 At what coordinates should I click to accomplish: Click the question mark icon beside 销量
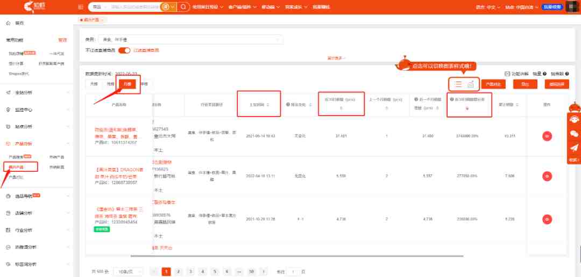544,74
